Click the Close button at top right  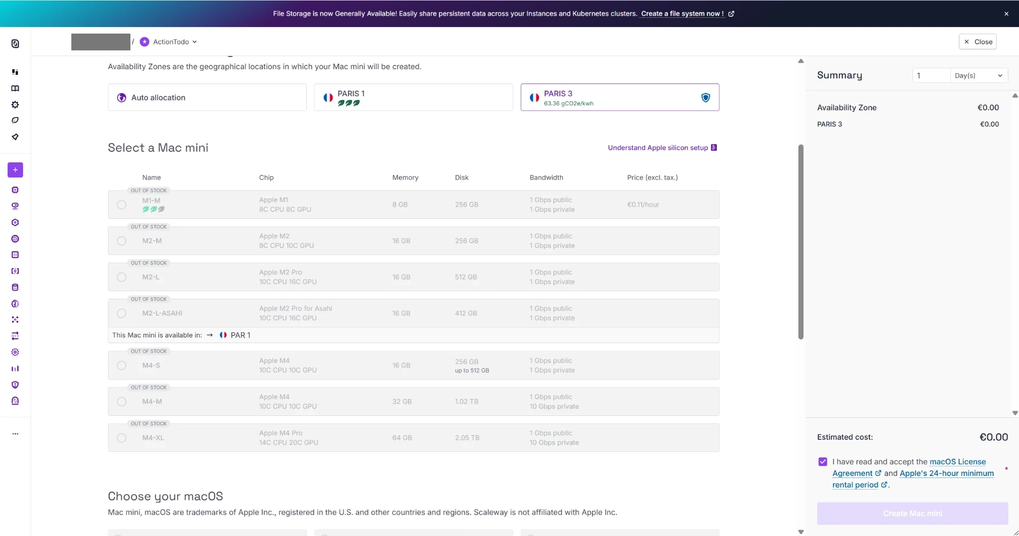pyautogui.click(x=978, y=42)
